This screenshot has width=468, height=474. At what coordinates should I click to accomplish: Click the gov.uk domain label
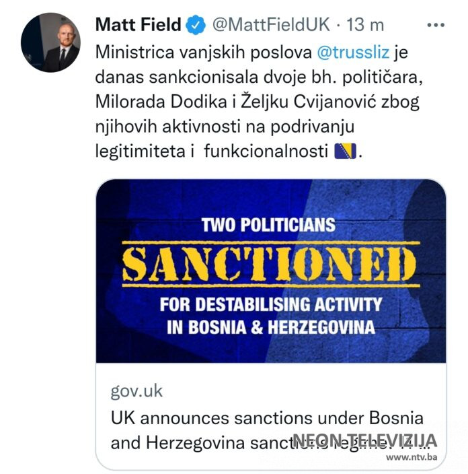pos(136,391)
